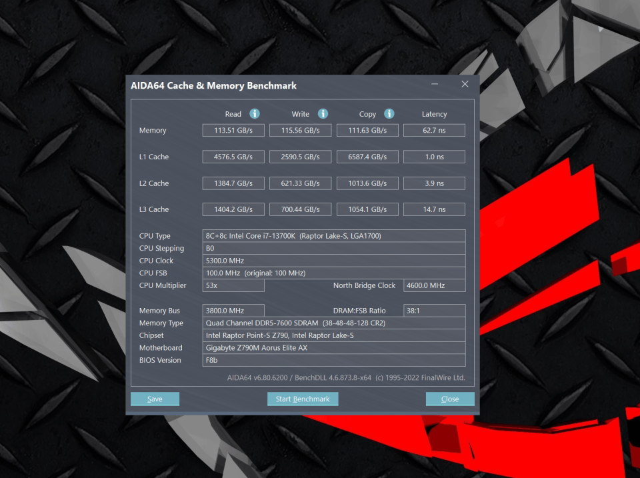
Task: Click the BIOS Version label
Action: [160, 360]
